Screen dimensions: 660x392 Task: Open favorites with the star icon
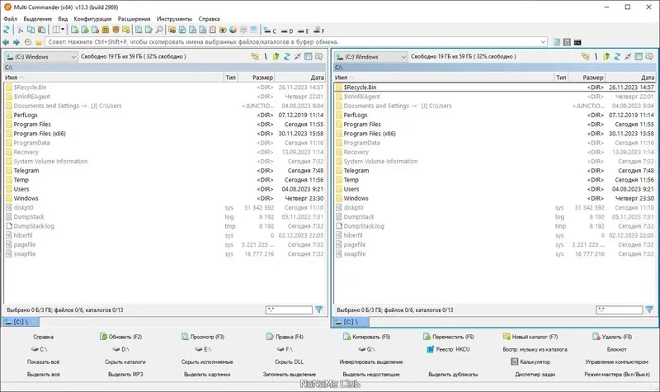39,42
